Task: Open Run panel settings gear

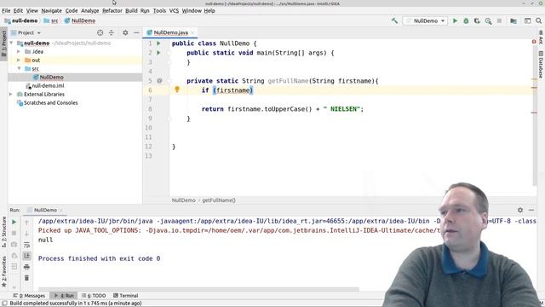Action: click(520, 210)
